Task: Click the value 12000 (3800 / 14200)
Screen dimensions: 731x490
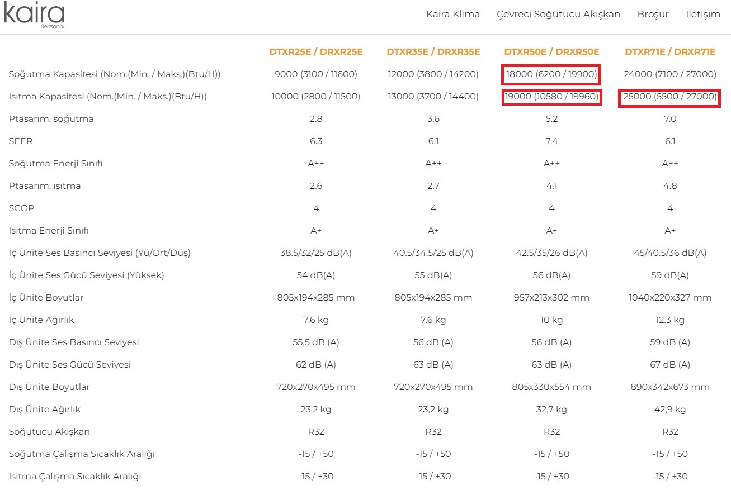Action: pos(433,74)
